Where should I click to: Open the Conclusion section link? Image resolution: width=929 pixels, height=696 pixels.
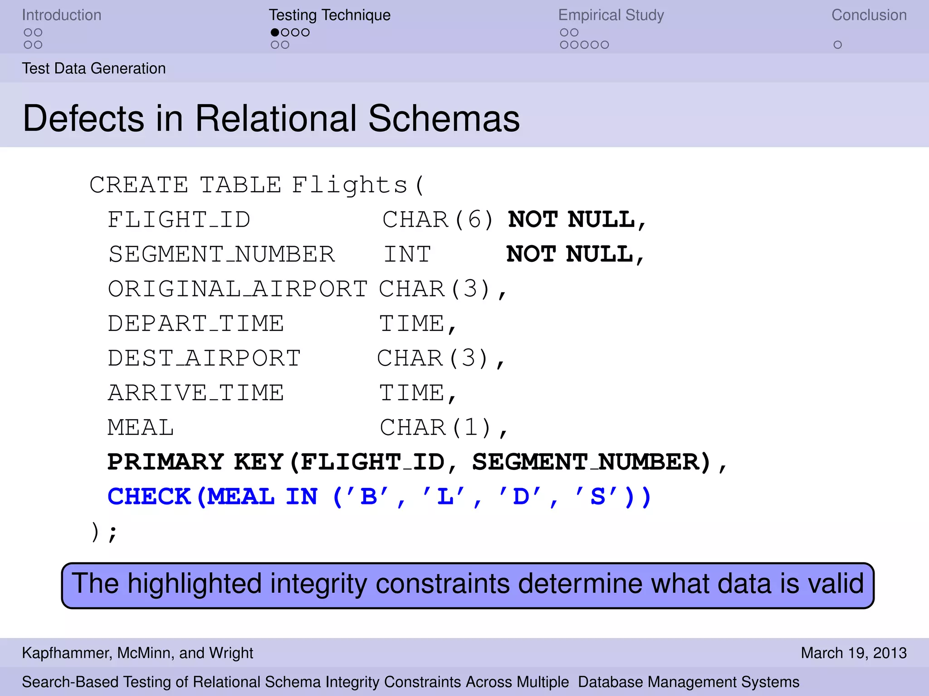point(869,15)
